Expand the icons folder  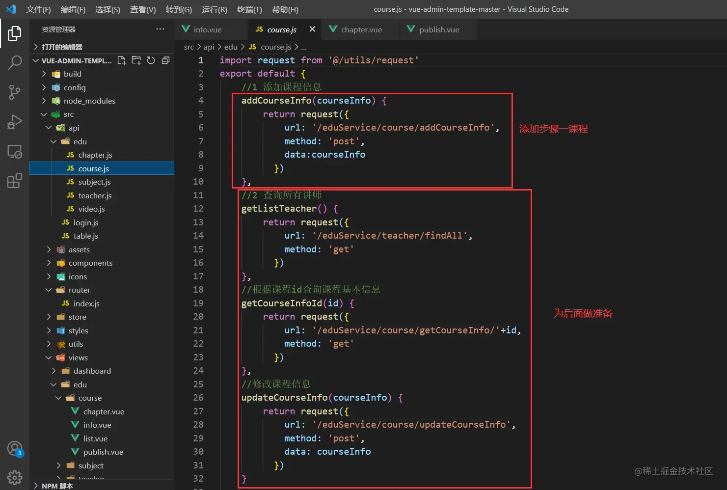[x=102, y=276]
